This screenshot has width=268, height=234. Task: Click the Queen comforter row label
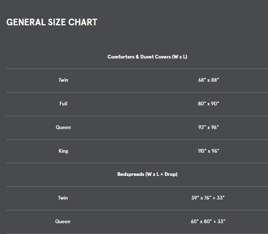(x=63, y=127)
